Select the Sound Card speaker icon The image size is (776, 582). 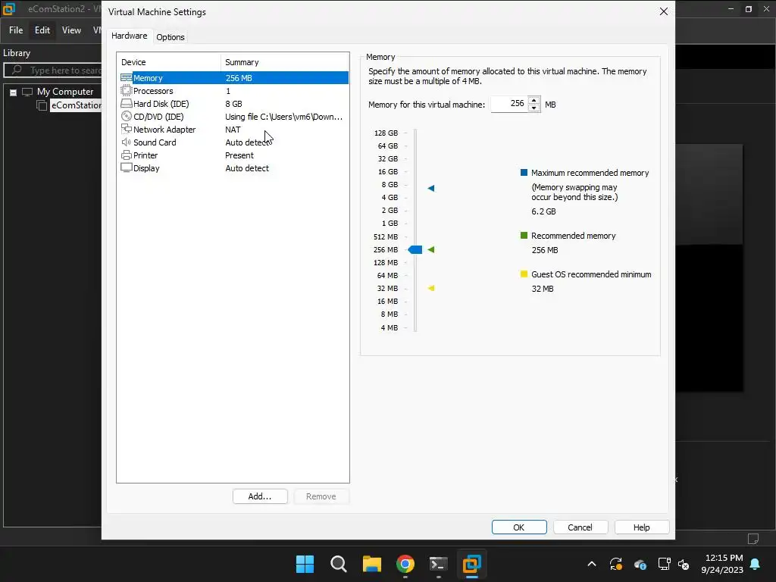click(x=127, y=142)
